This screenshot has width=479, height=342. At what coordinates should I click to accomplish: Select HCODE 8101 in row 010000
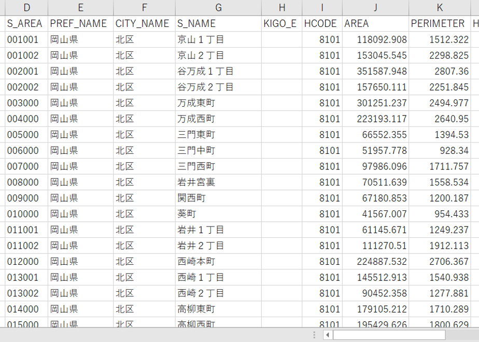[322, 214]
